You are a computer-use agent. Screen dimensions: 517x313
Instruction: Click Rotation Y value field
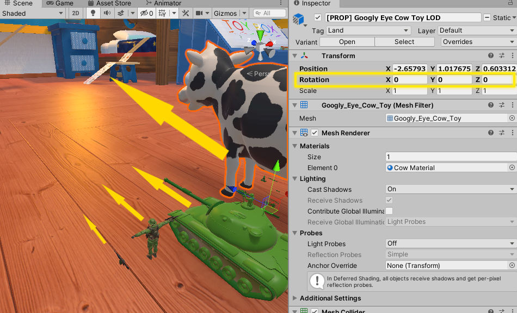(454, 80)
